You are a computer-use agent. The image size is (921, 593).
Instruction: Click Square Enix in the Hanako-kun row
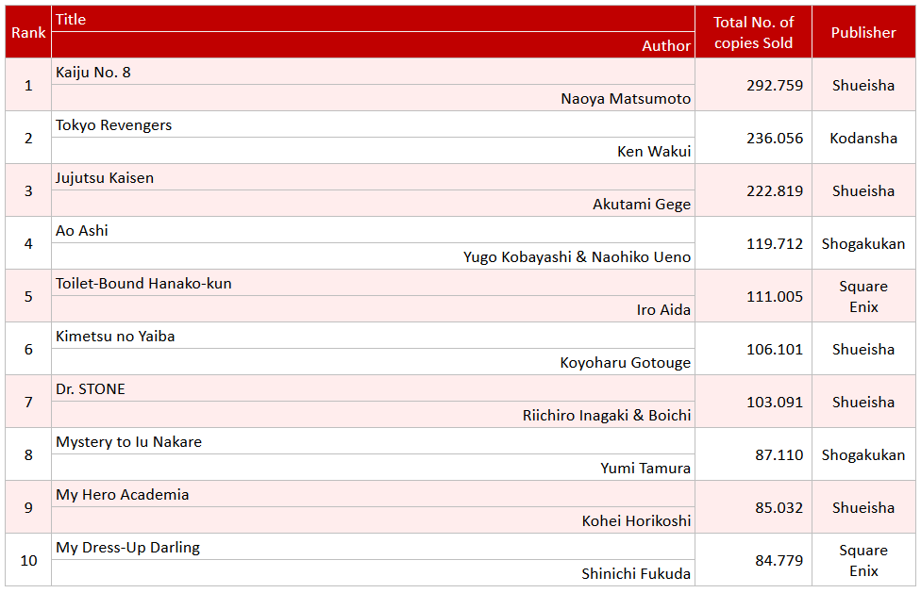[863, 296]
